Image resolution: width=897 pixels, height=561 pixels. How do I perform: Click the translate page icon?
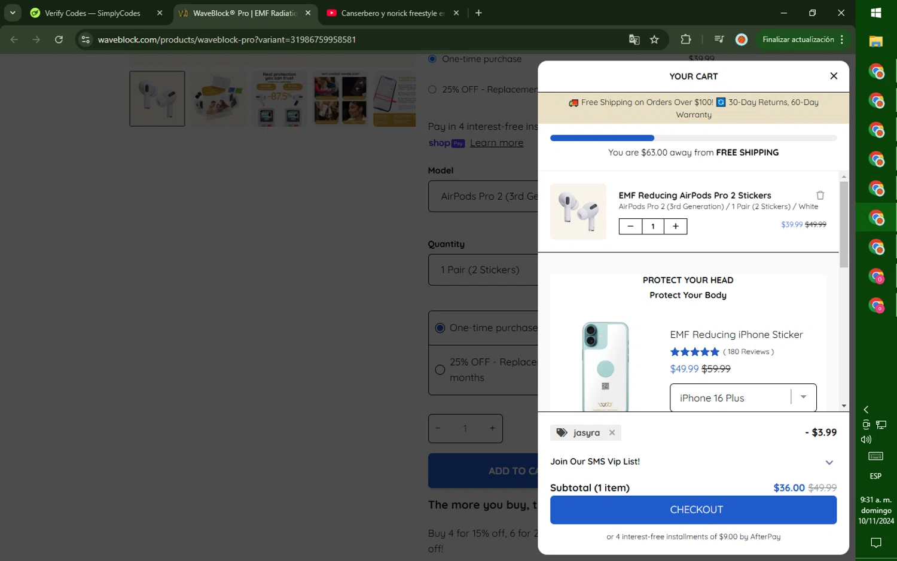point(634,39)
